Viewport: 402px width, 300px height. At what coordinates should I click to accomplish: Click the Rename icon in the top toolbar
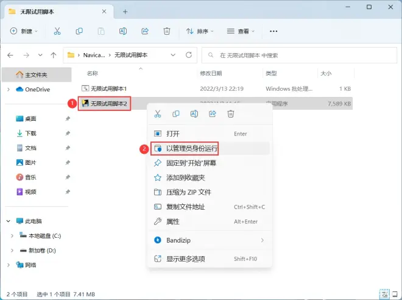[x=123, y=31]
